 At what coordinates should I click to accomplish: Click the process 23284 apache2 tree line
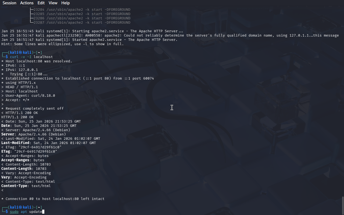pyautogui.click(x=80, y=10)
